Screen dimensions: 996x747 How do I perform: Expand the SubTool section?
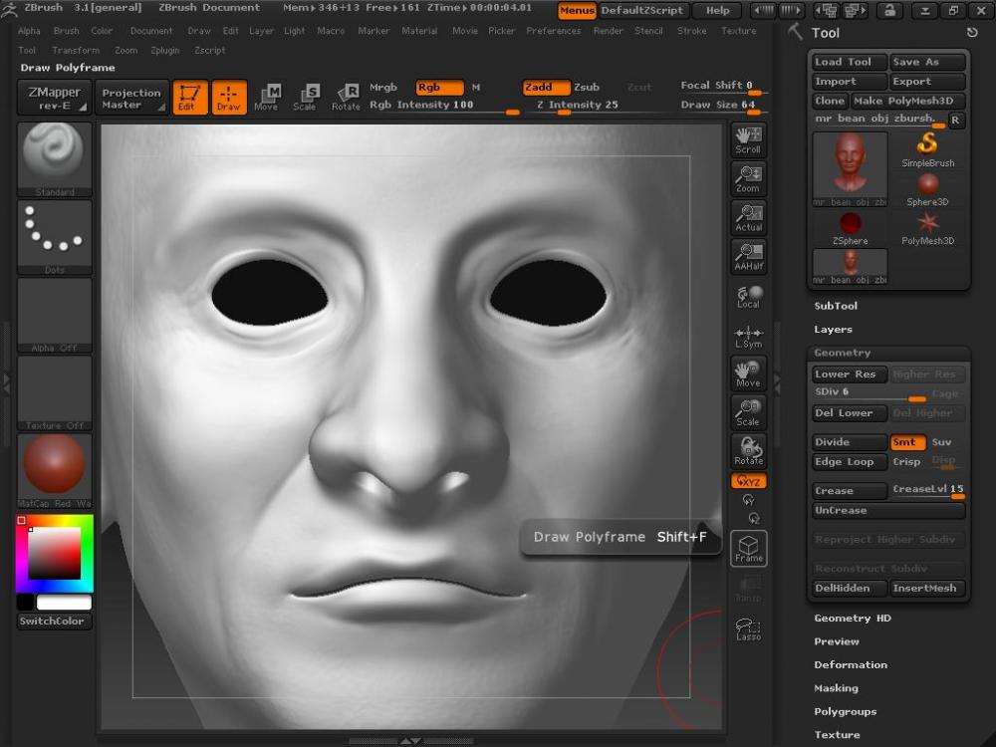point(836,306)
